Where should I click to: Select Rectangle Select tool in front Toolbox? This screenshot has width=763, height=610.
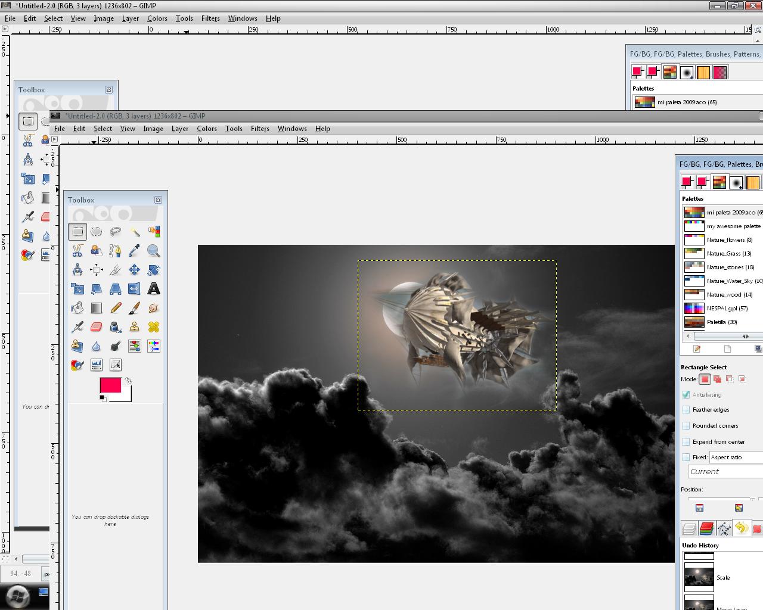(x=77, y=232)
